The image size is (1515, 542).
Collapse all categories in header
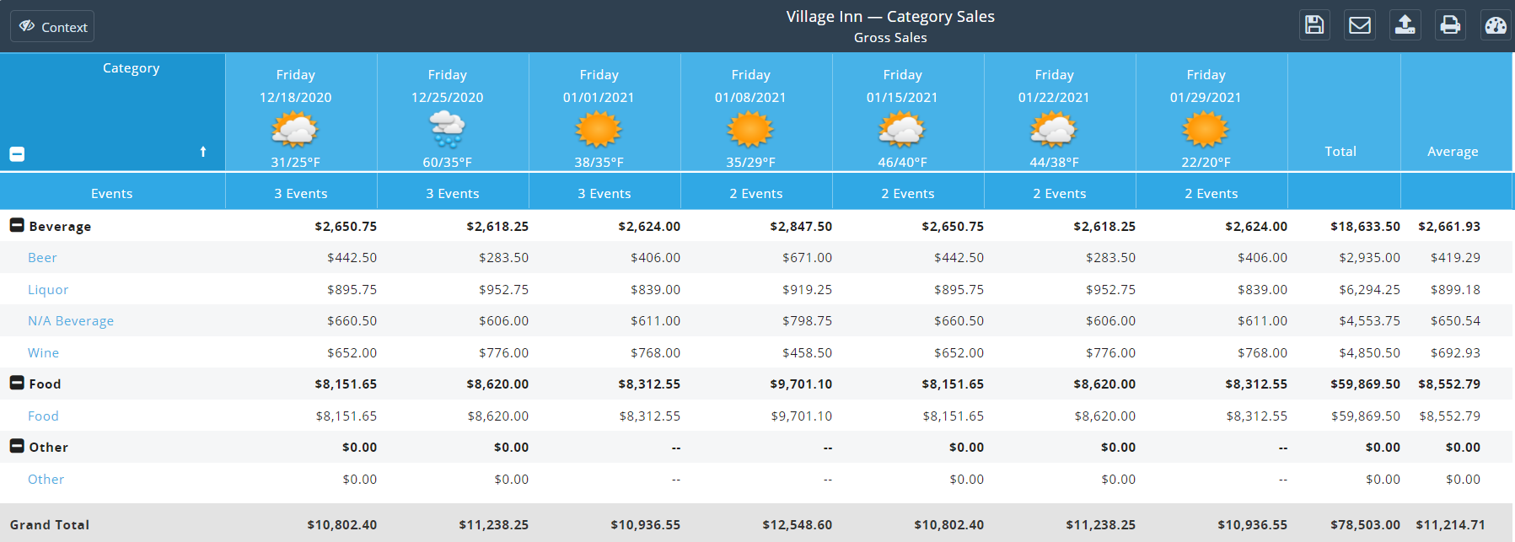point(17,154)
